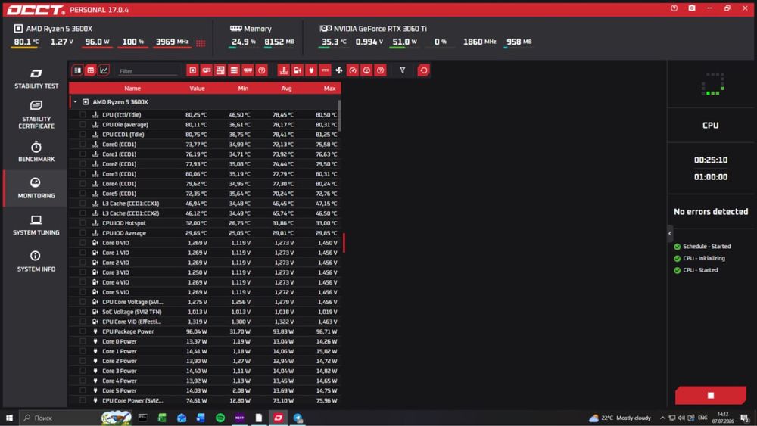The height and width of the screenshot is (426, 757).
Task: Check the Core3 (CCD1) row checkbox
Action: pos(83,174)
